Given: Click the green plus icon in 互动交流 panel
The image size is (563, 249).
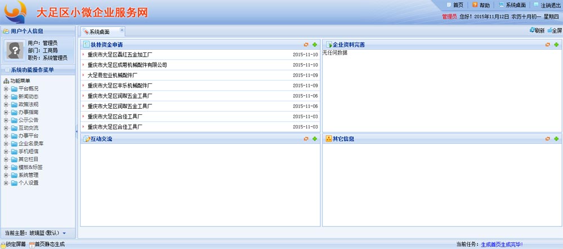Looking at the screenshot, I should [315, 139].
